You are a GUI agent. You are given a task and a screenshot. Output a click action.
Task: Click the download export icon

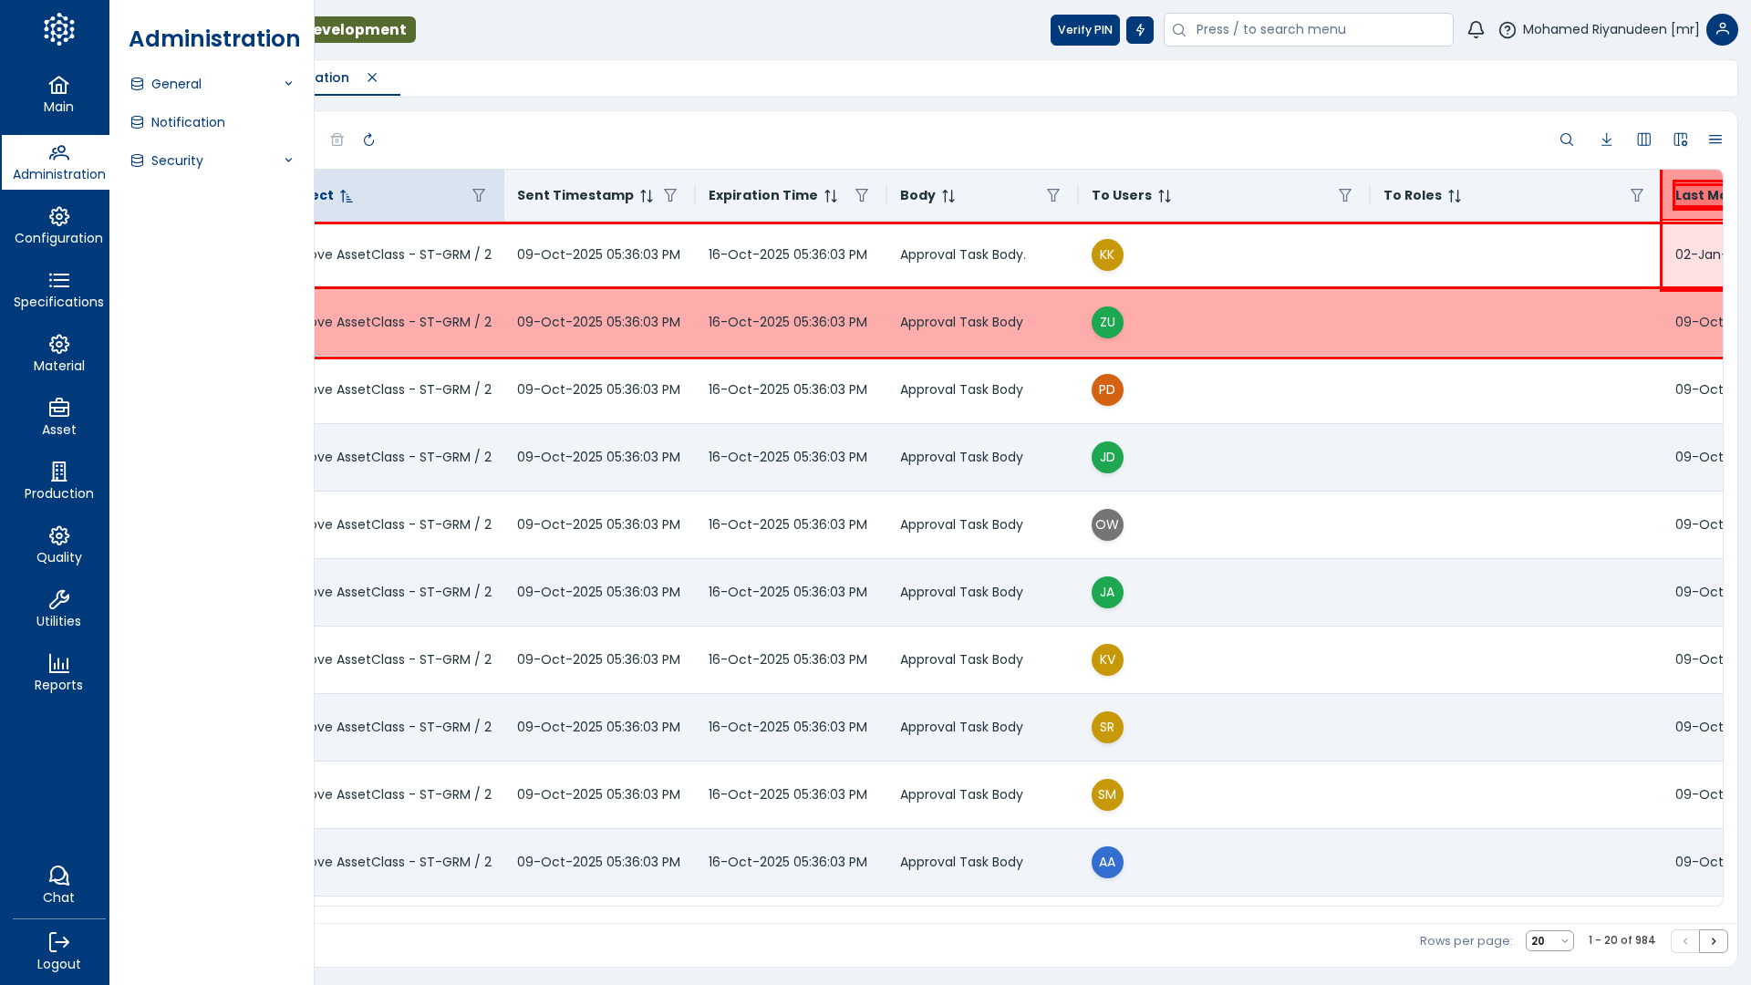coord(1606,140)
